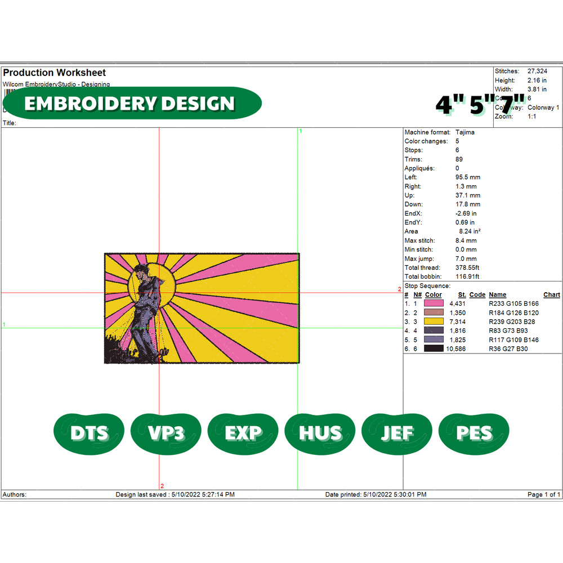563x563 pixels.
Task: Click the Production Worksheet heading
Action: [x=55, y=73]
